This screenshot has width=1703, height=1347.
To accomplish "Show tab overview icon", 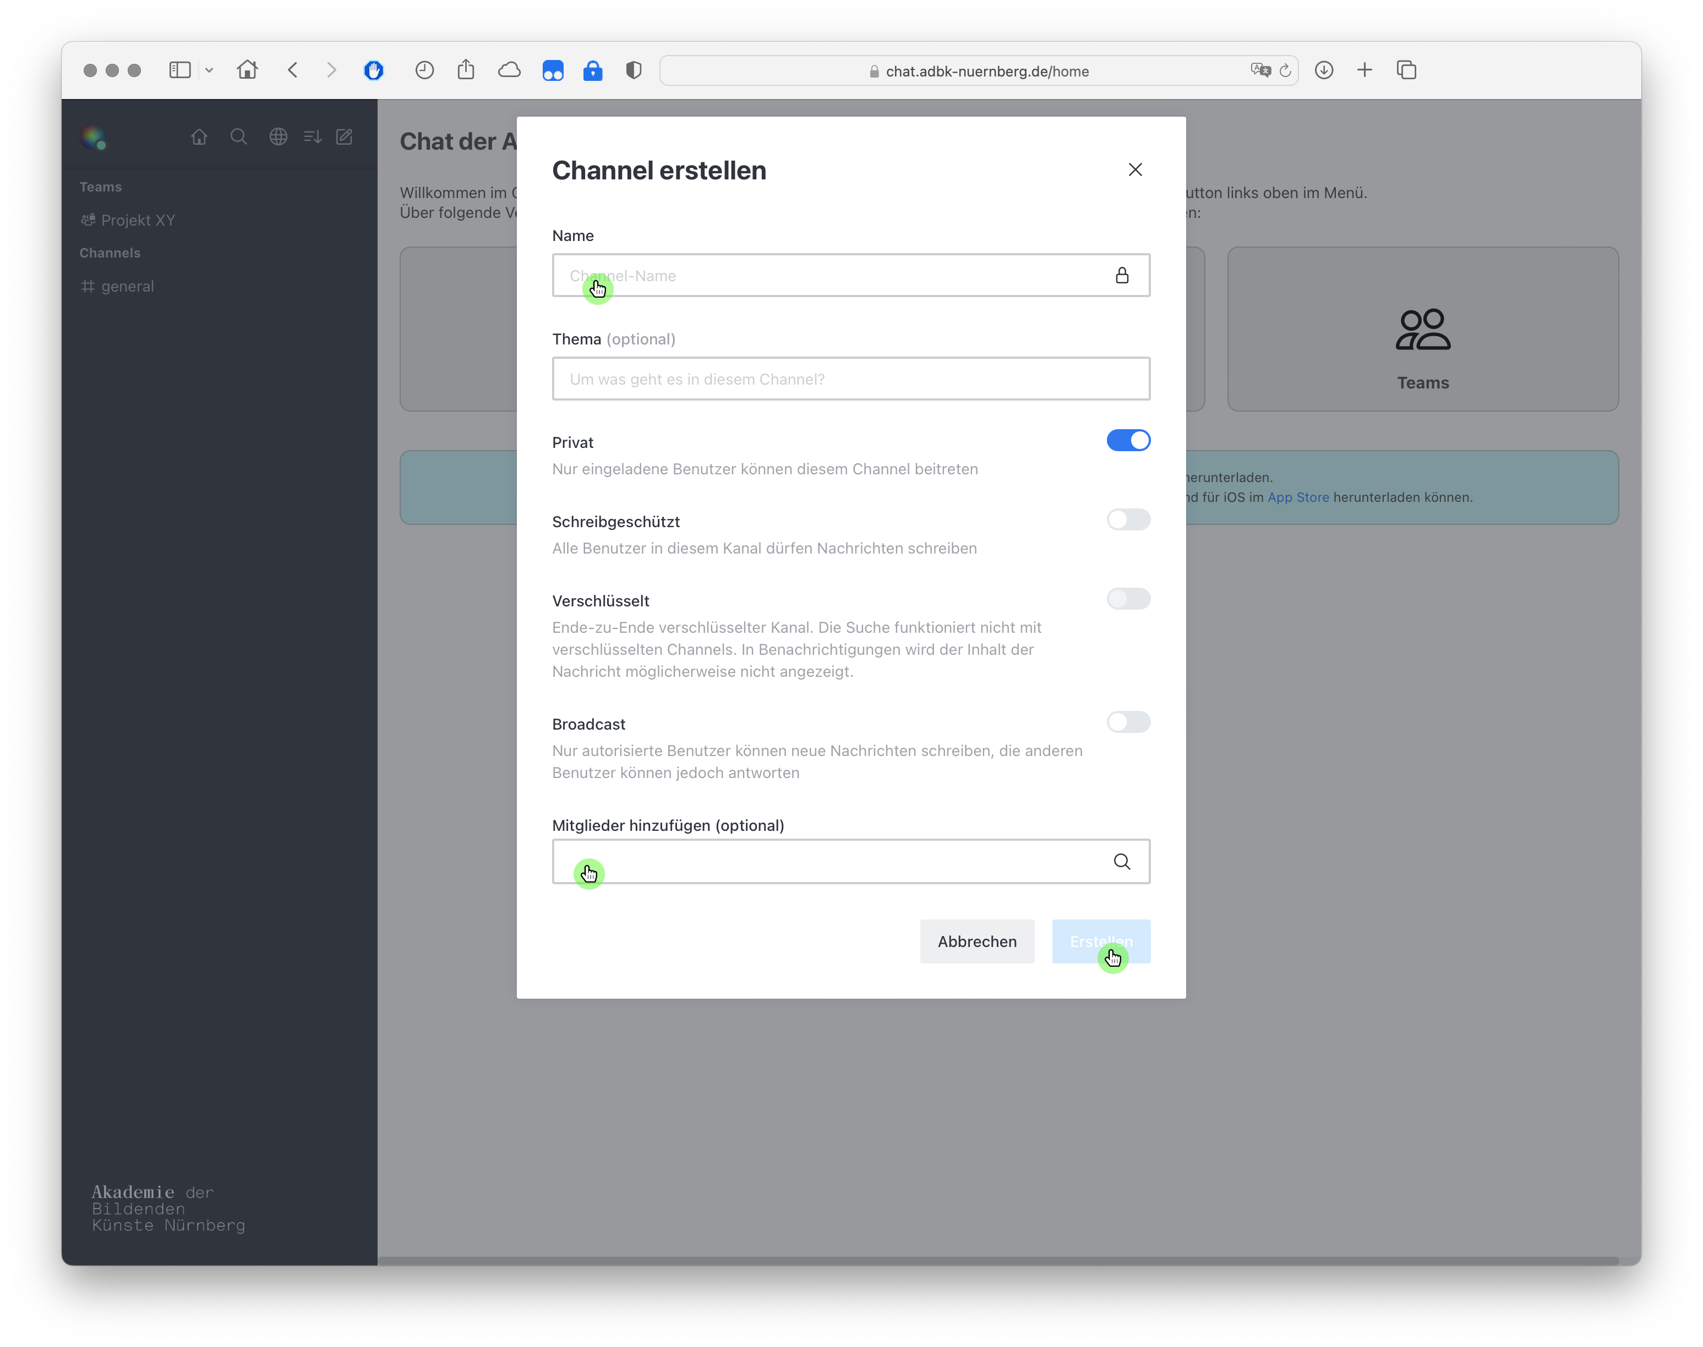I will coord(1406,70).
